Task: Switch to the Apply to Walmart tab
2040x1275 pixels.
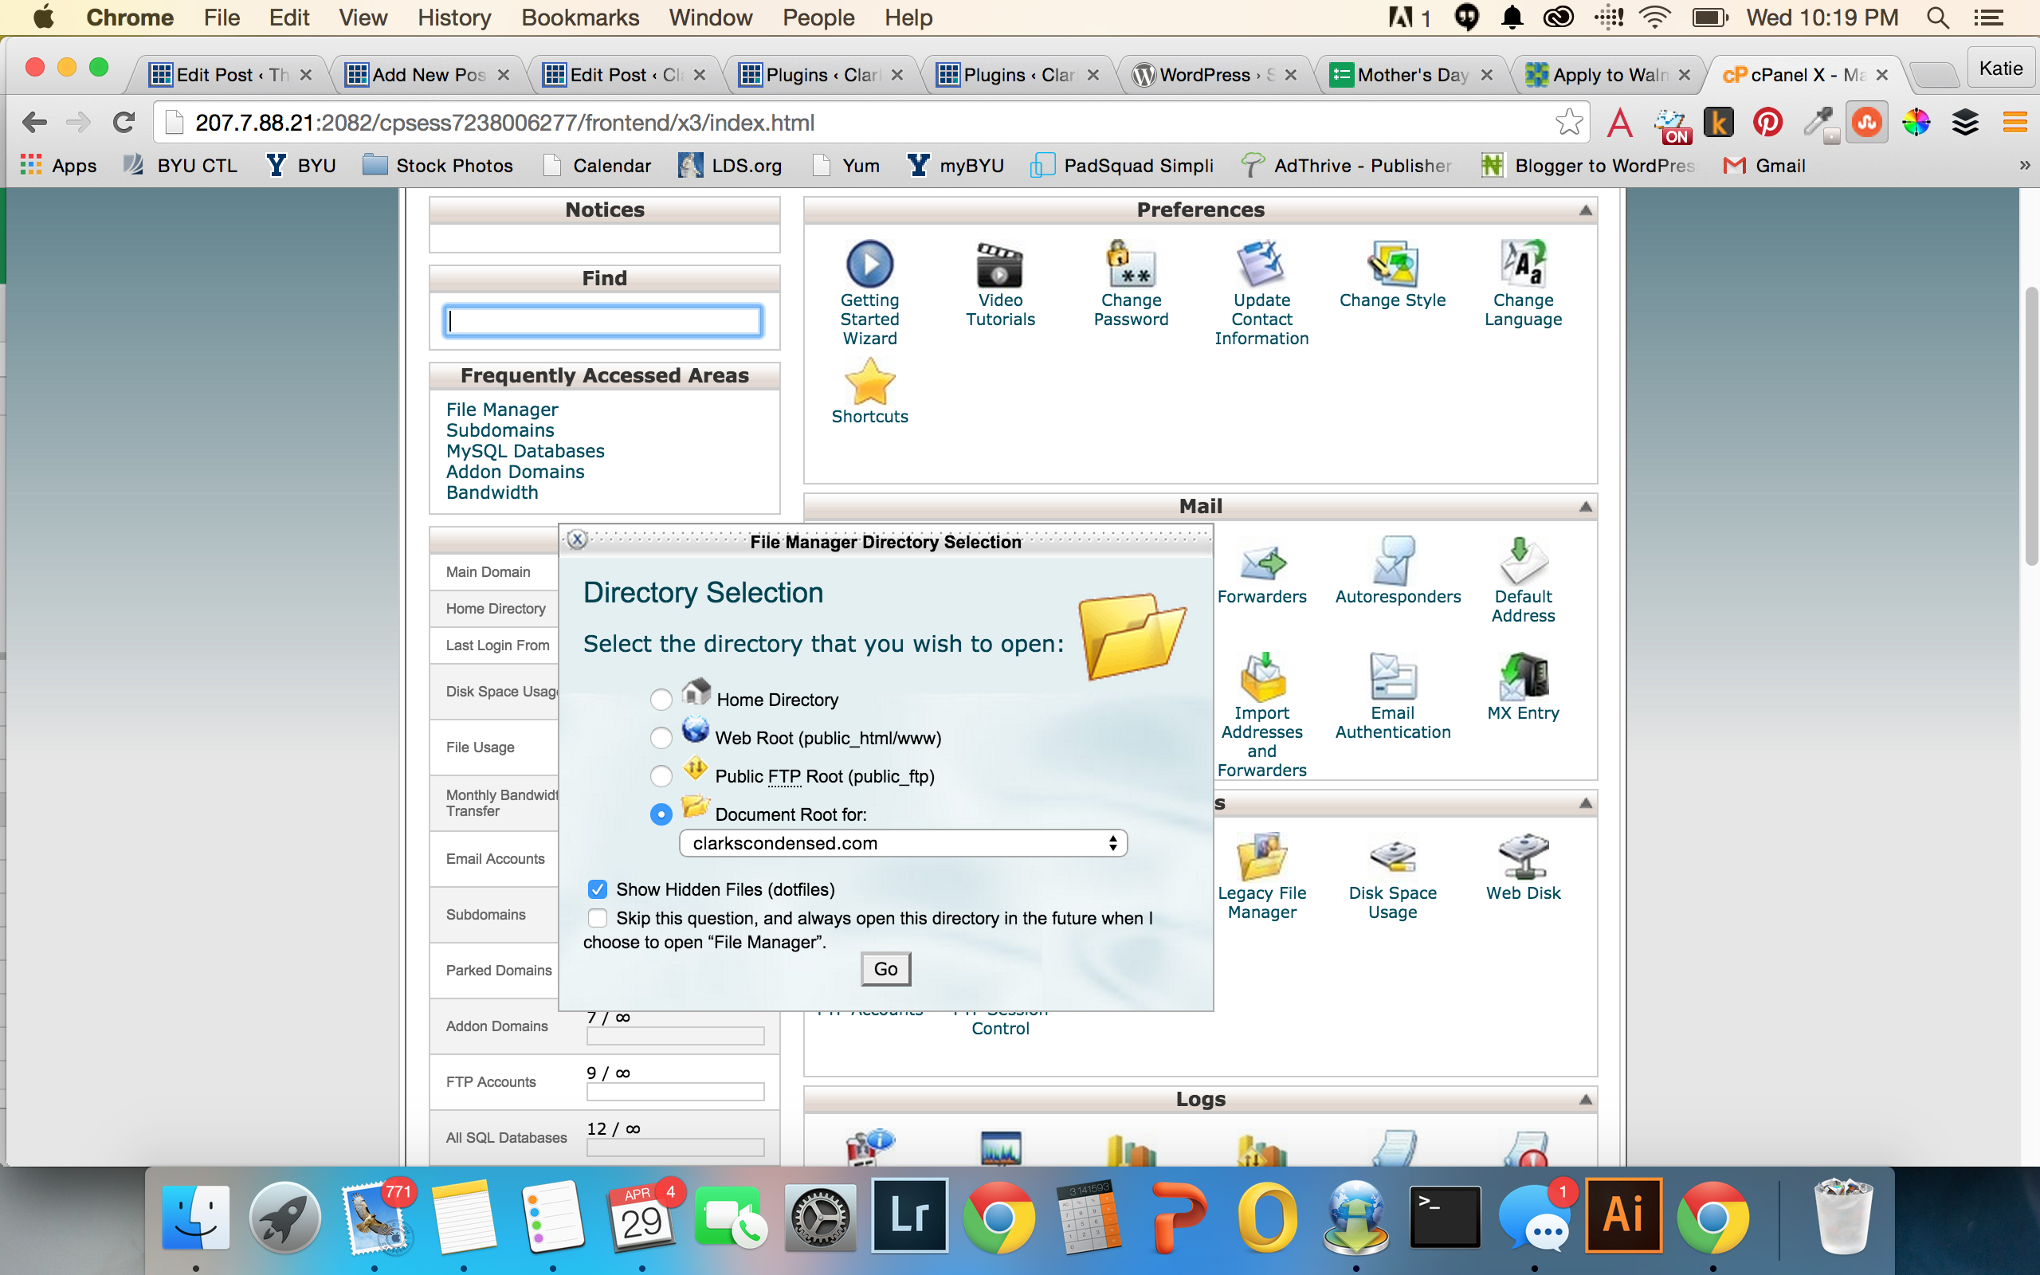Action: pyautogui.click(x=1609, y=75)
